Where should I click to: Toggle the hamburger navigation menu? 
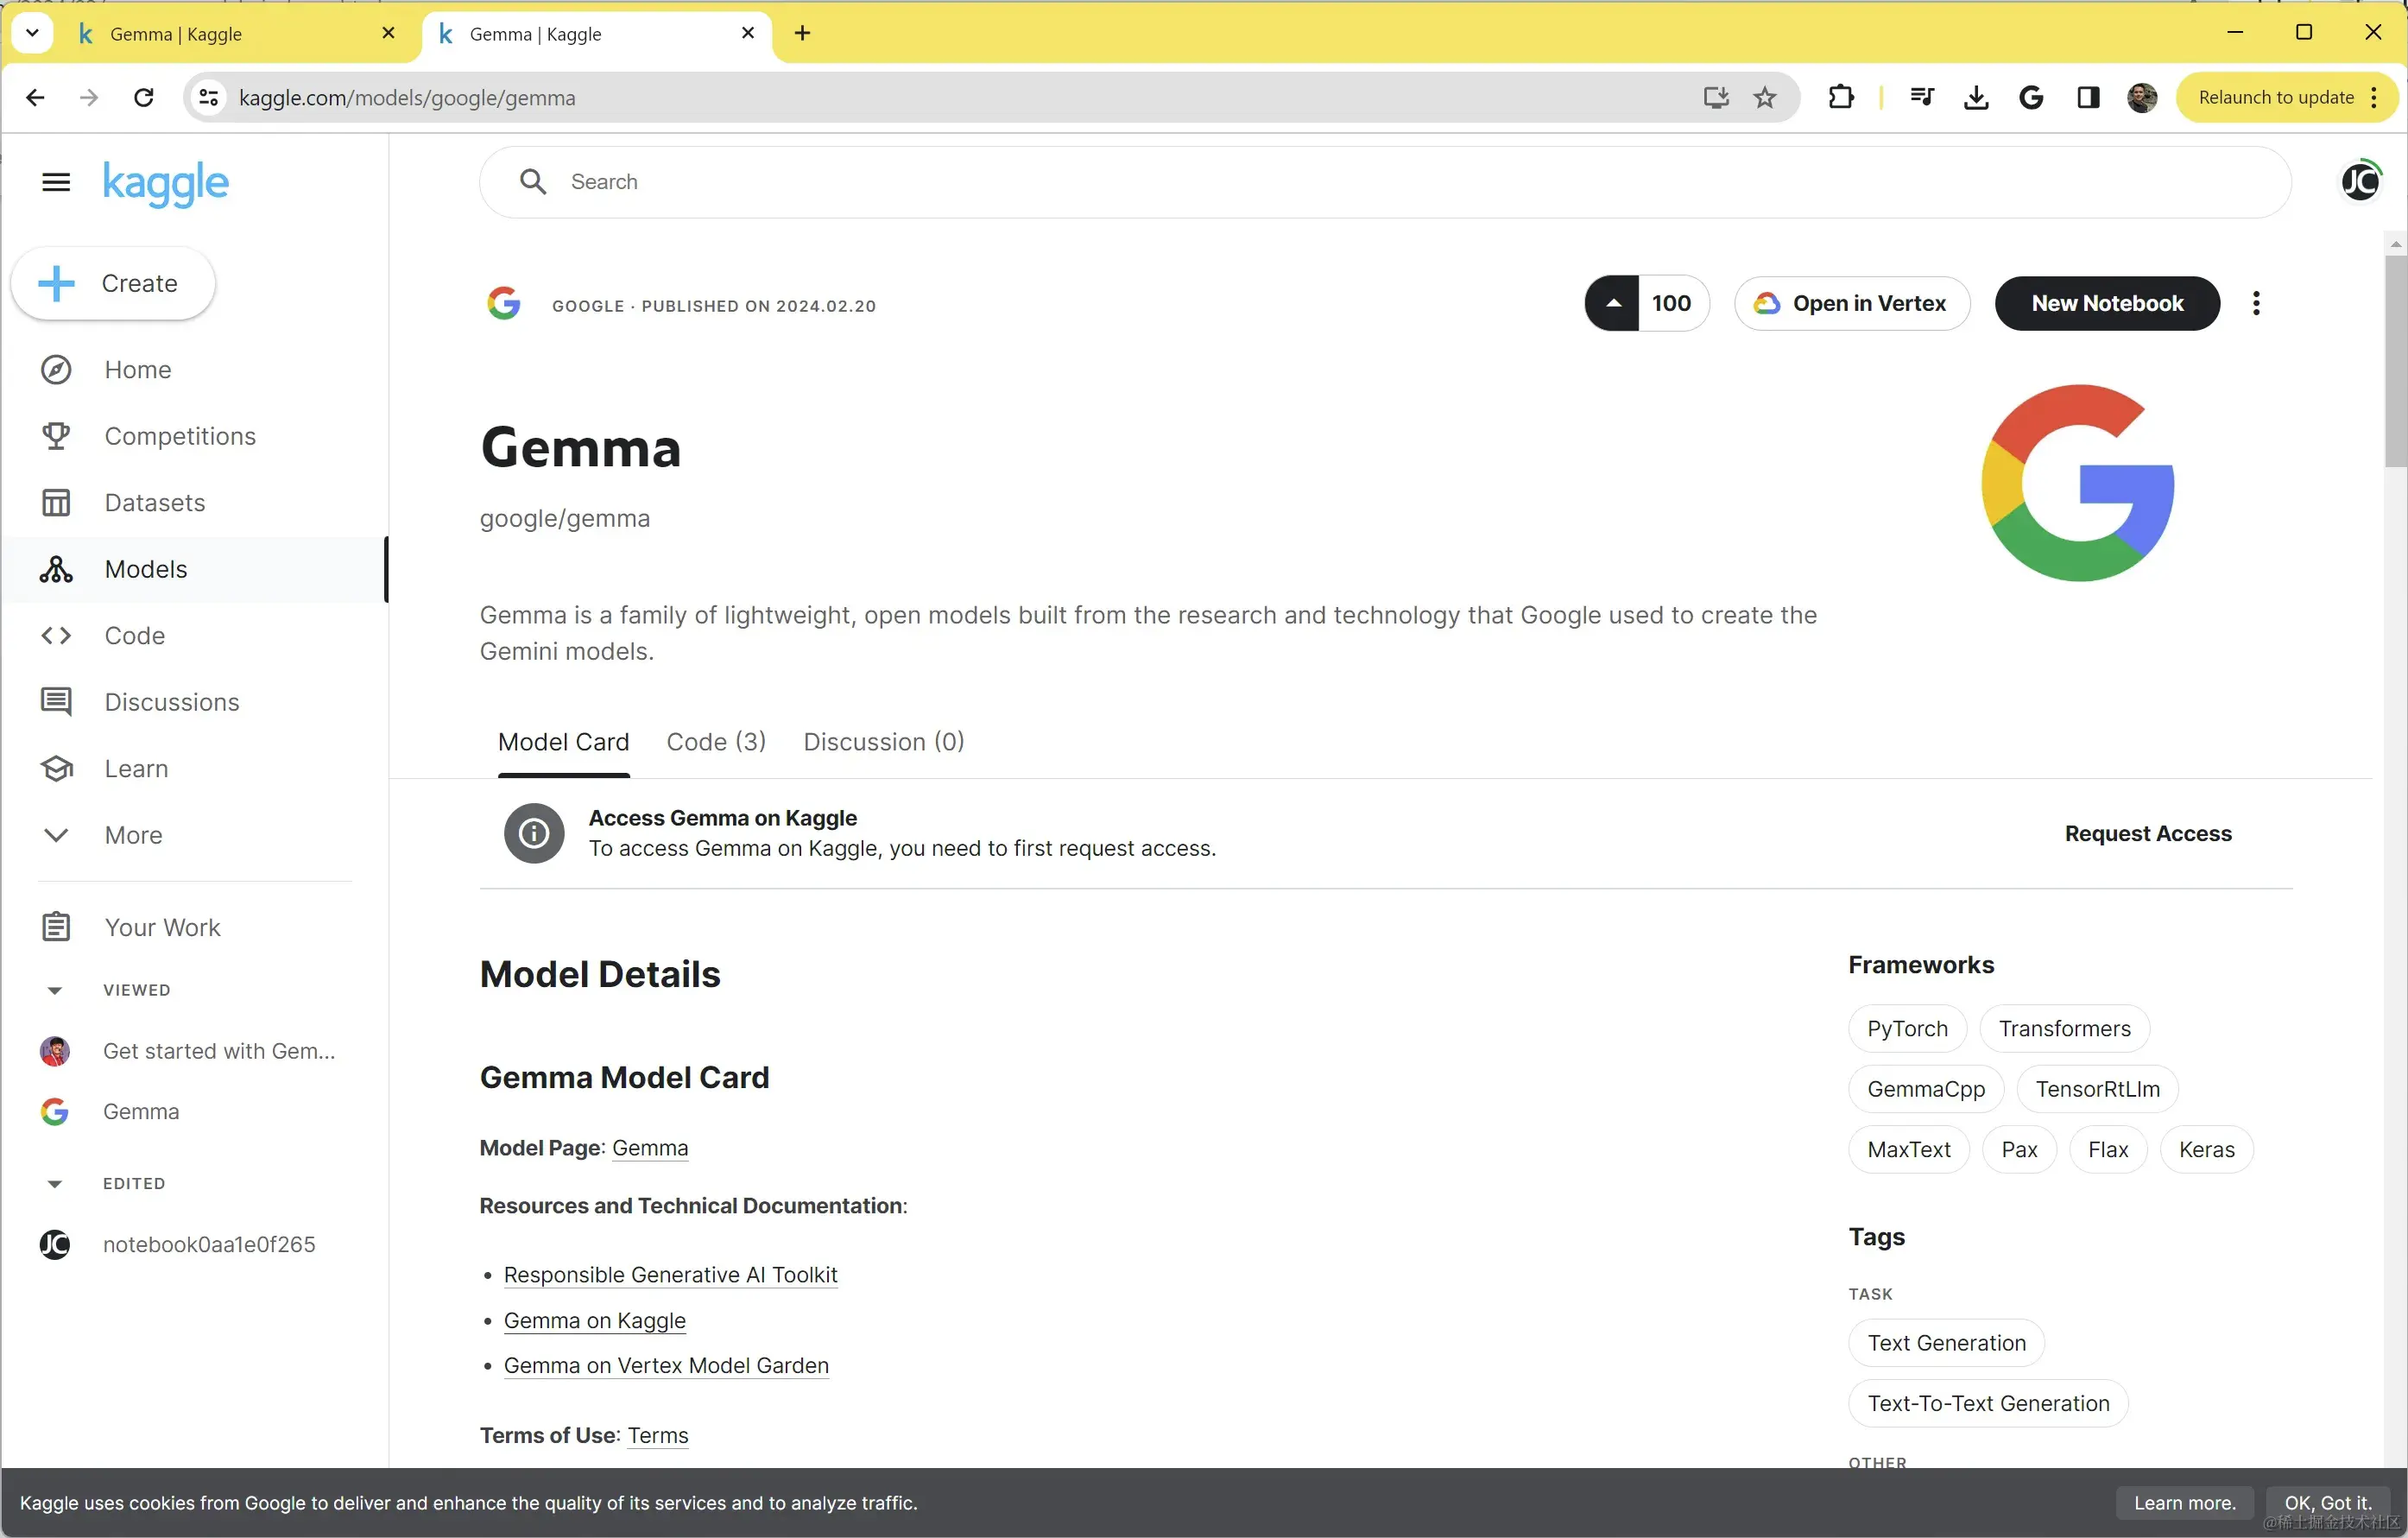(56, 182)
